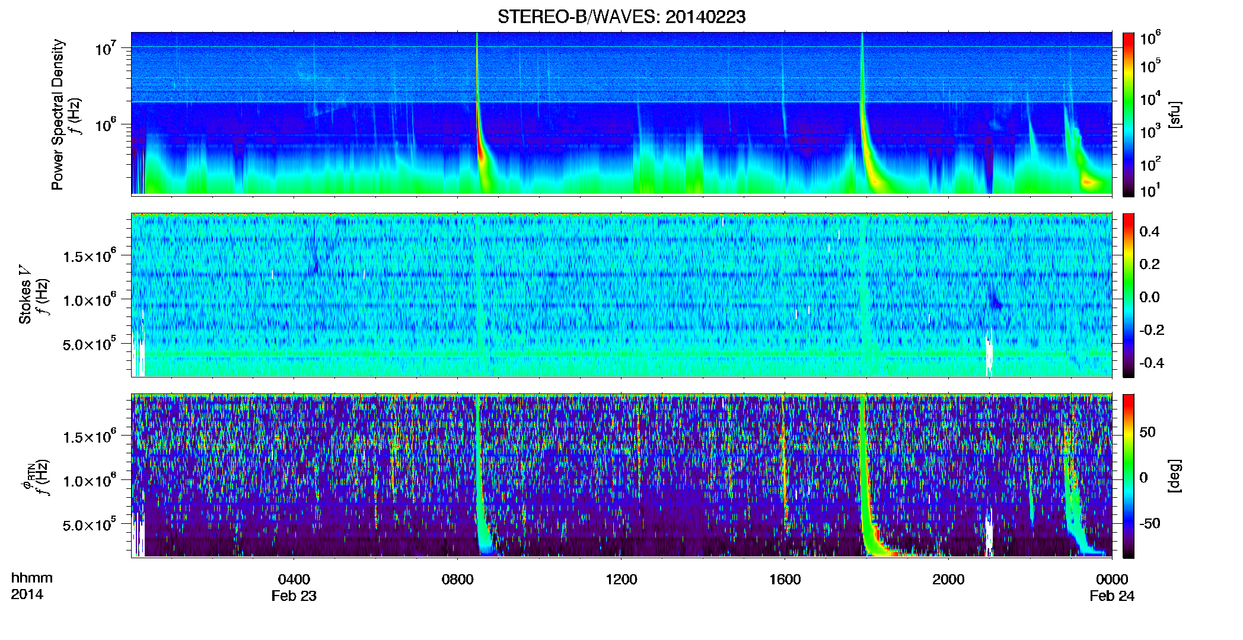Click the 2014 year label below hhmm
This screenshot has height=640, width=1243.
click(x=27, y=594)
